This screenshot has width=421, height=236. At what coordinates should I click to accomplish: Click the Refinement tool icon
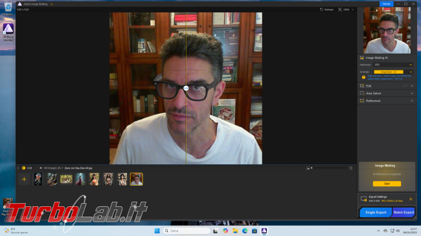[362, 101]
